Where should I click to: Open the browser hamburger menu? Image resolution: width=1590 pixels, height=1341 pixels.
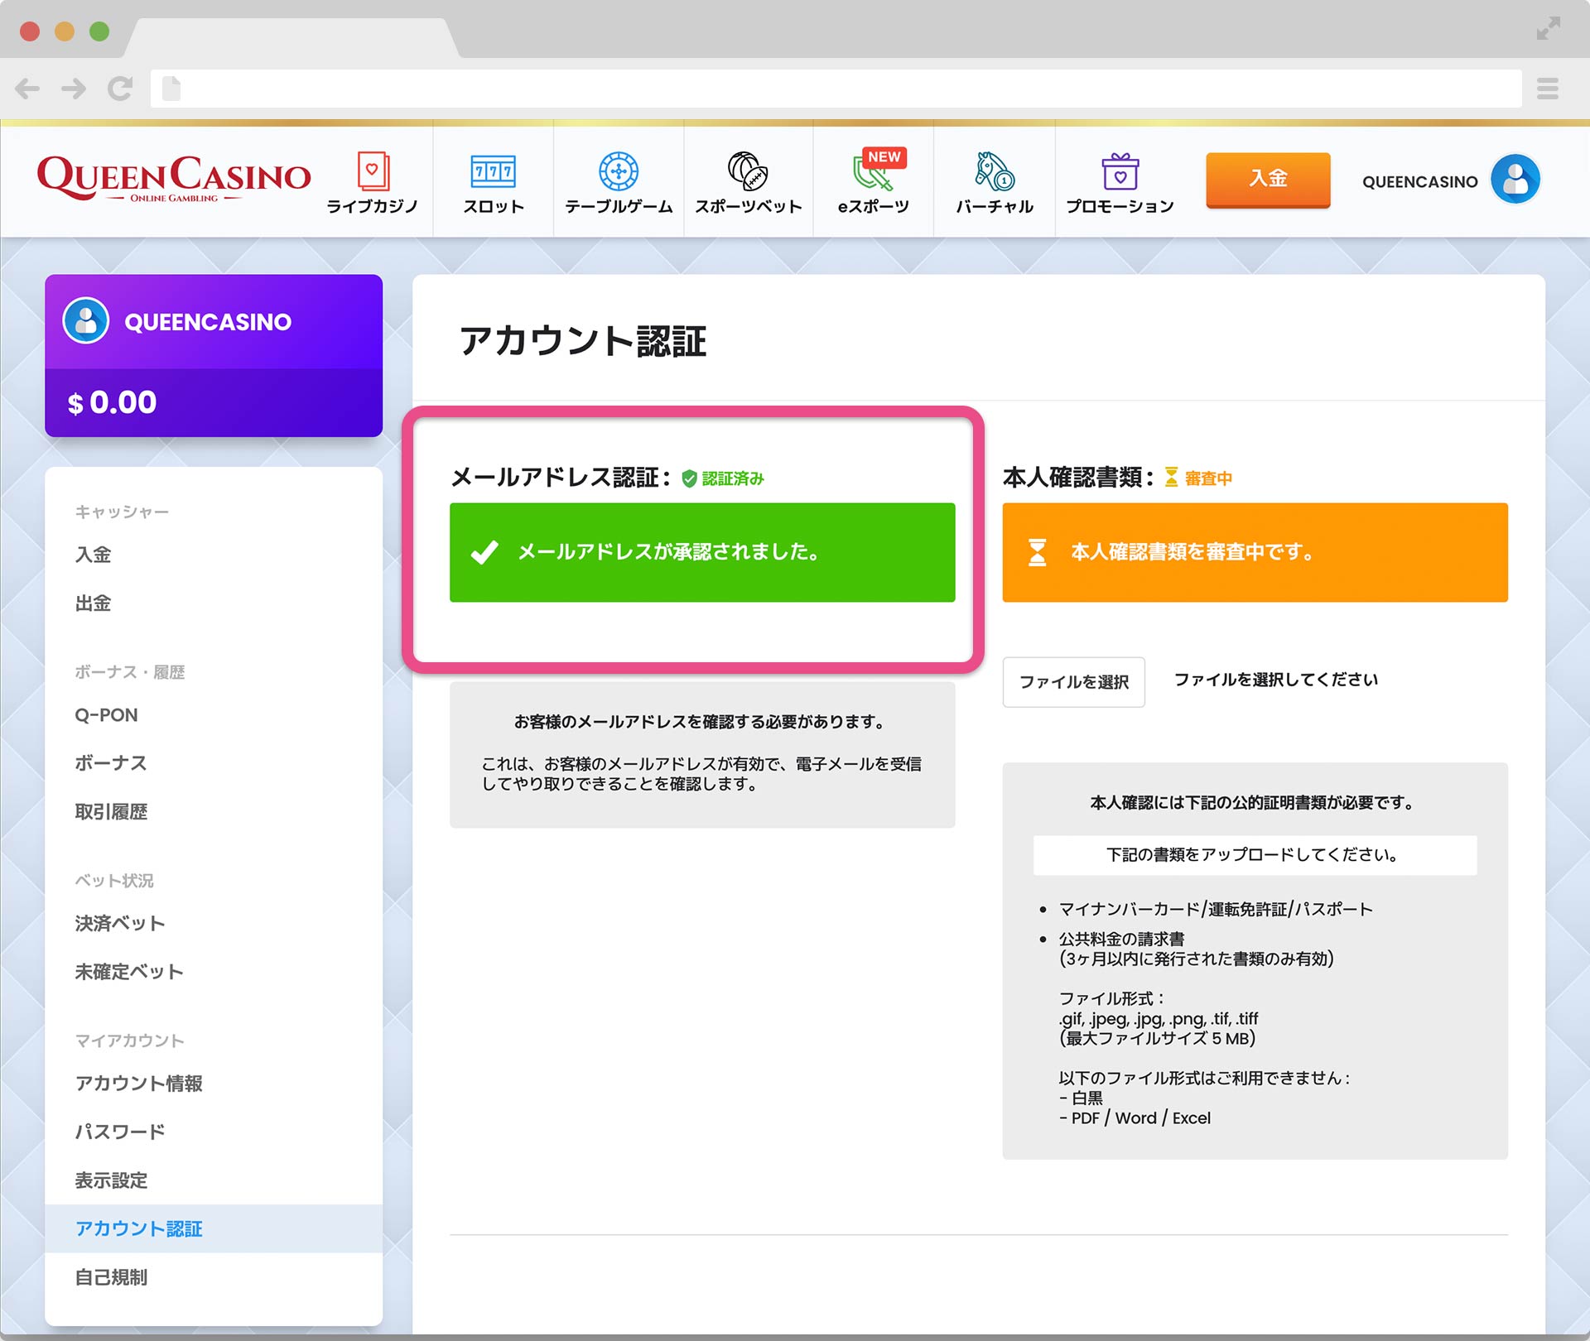[x=1548, y=89]
